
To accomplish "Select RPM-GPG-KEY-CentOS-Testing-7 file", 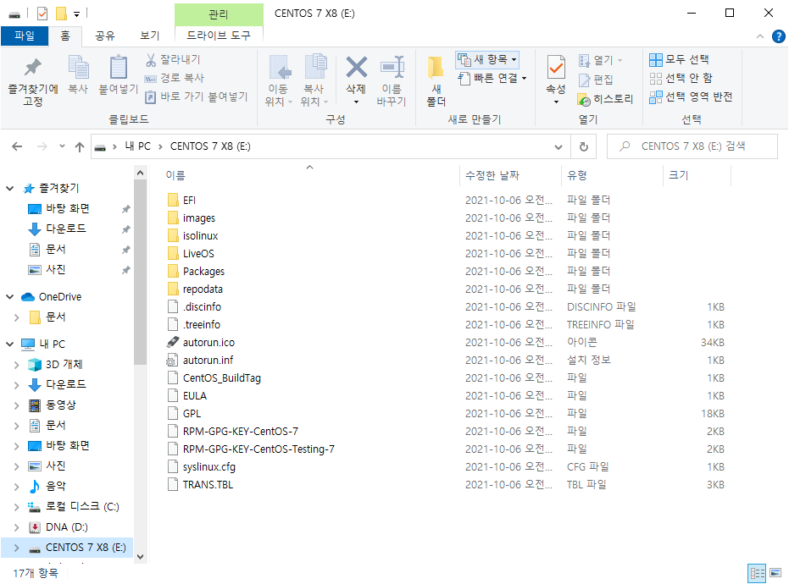I will coord(258,449).
